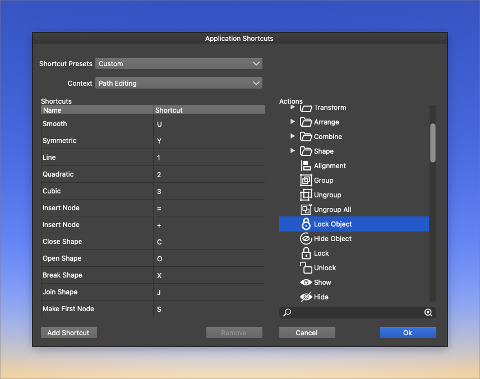The image size is (480, 379).
Task: Click the Ungroup All icon
Action: 306,210
